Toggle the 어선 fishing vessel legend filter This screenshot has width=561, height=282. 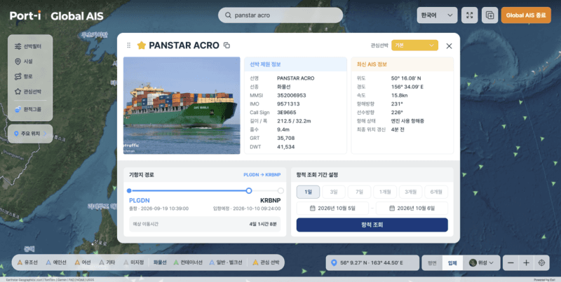[83, 262]
